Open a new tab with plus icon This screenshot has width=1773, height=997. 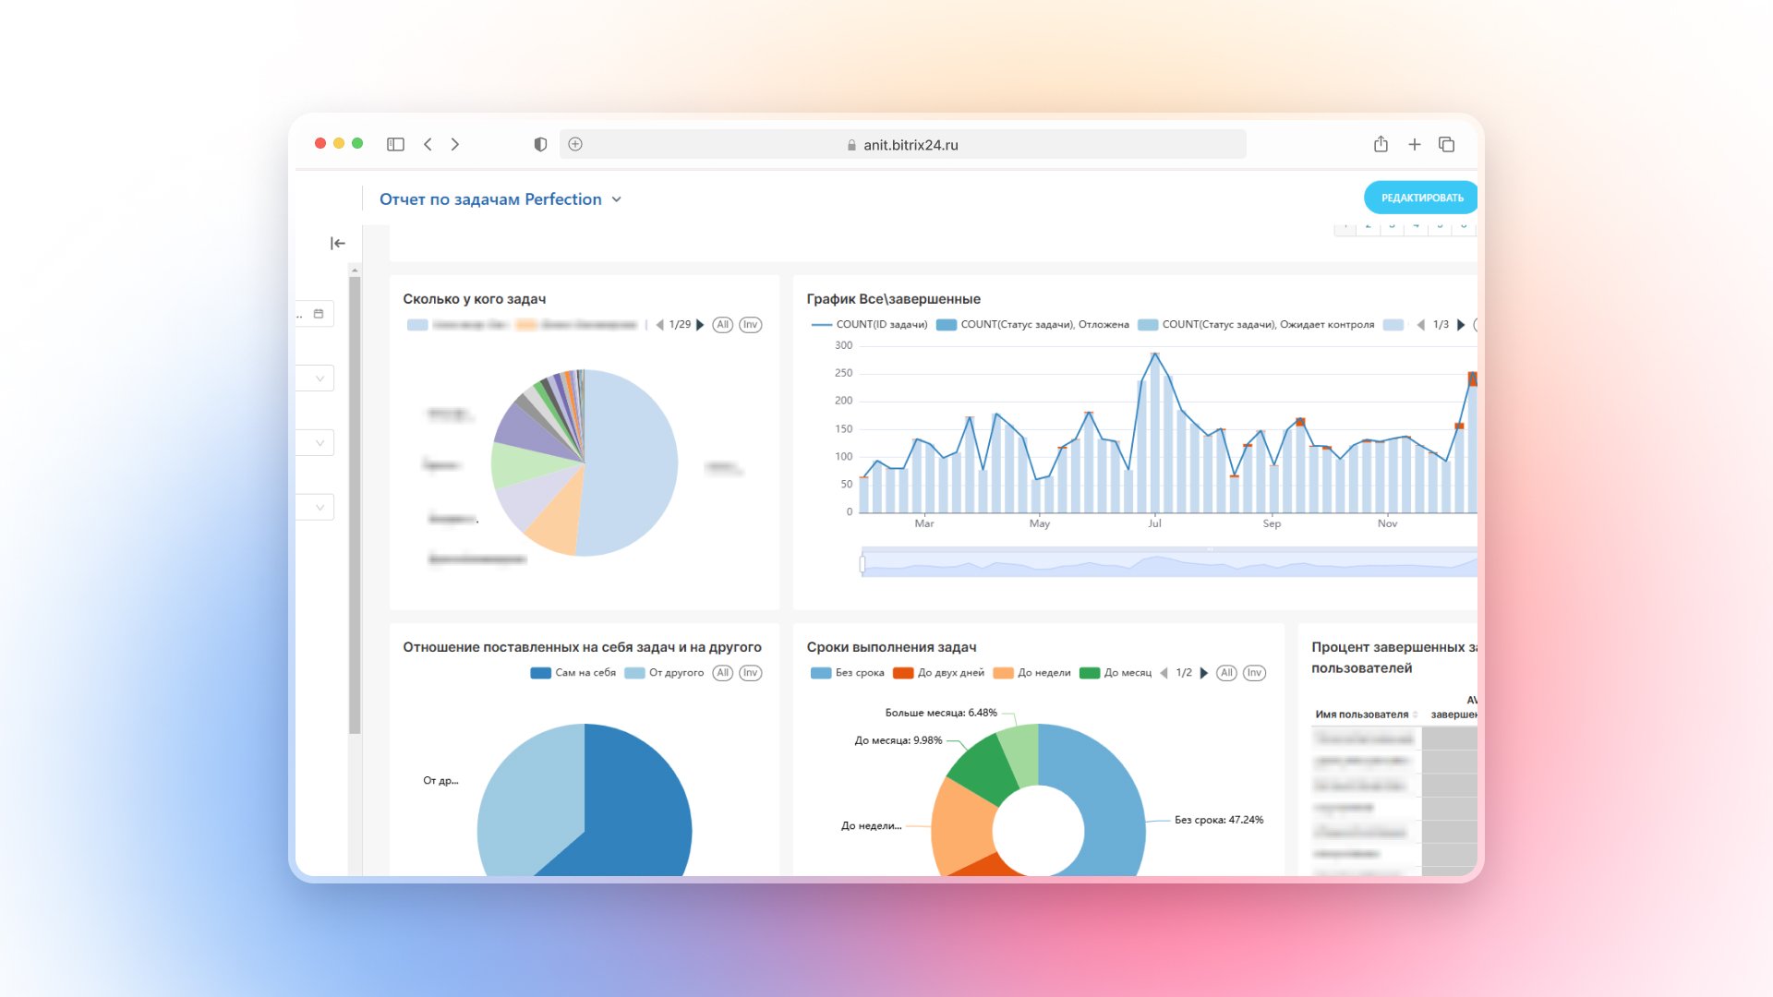(x=1414, y=144)
